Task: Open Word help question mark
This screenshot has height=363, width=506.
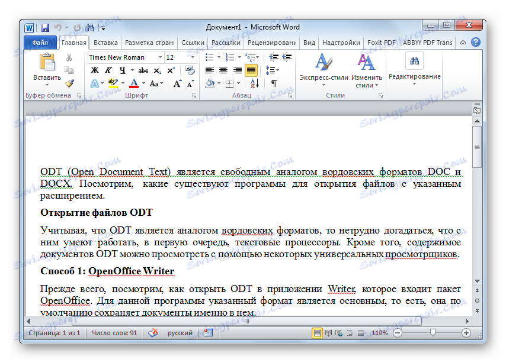Action: click(x=475, y=42)
